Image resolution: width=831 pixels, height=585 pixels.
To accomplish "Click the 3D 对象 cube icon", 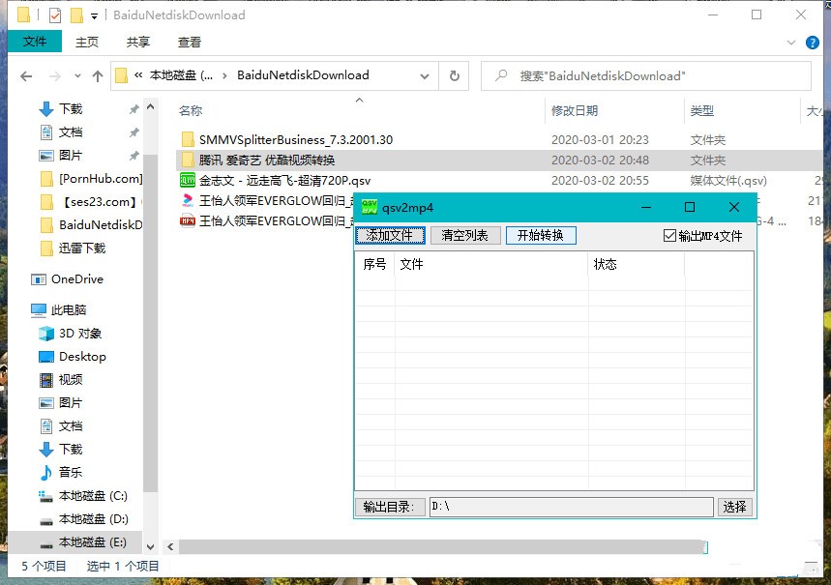I will 46,334.
